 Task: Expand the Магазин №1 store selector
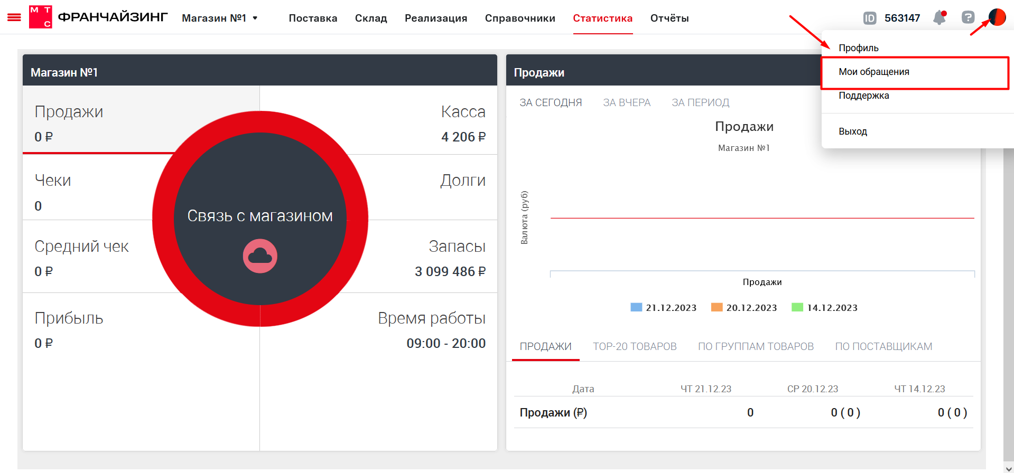(x=220, y=18)
